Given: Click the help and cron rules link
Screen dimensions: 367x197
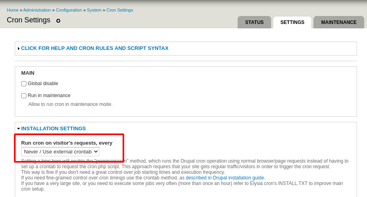Looking at the screenshot, I should 95,48.
